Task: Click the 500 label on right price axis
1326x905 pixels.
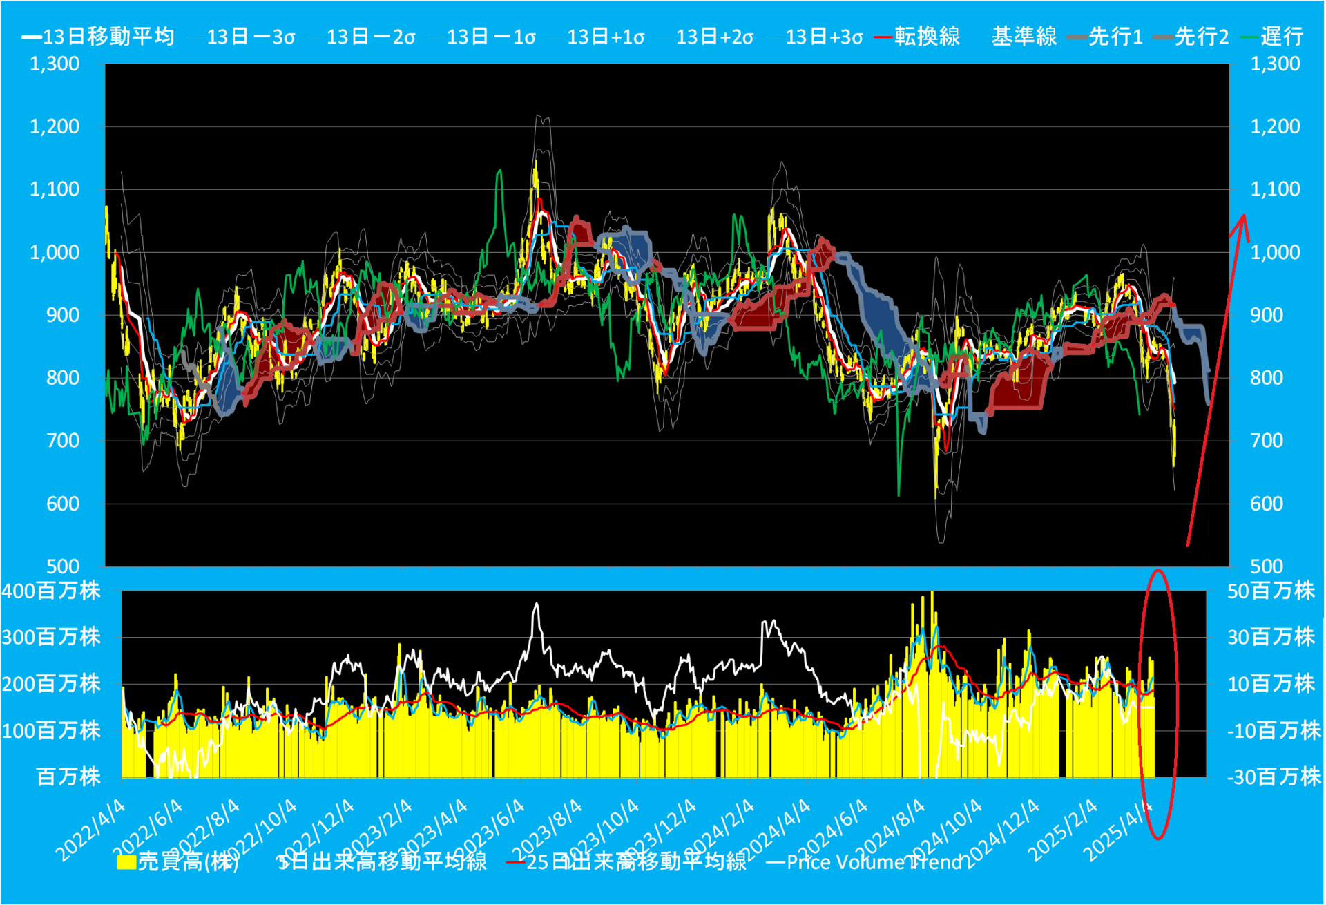Action: tap(1266, 566)
